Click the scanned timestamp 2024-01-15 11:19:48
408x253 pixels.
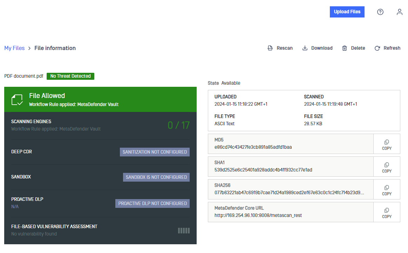click(x=330, y=104)
